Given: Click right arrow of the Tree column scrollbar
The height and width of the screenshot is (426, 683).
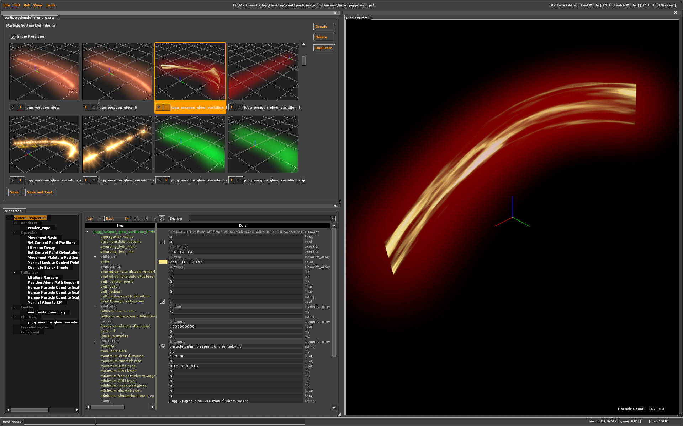Looking at the screenshot, I should pyautogui.click(x=153, y=407).
